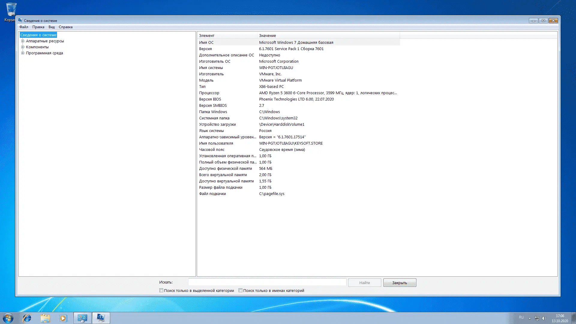
Task: Open the Файл menu
Action: (24, 27)
